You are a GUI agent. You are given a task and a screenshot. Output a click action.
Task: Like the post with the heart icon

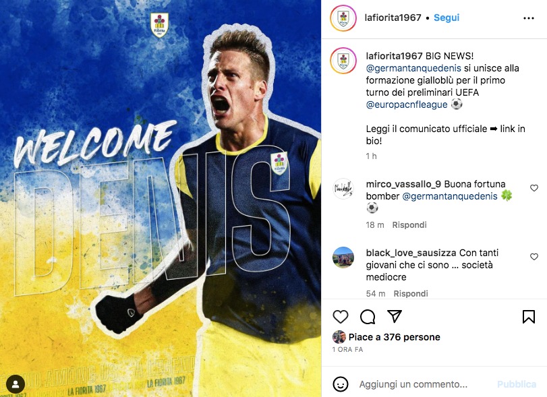[x=341, y=317]
